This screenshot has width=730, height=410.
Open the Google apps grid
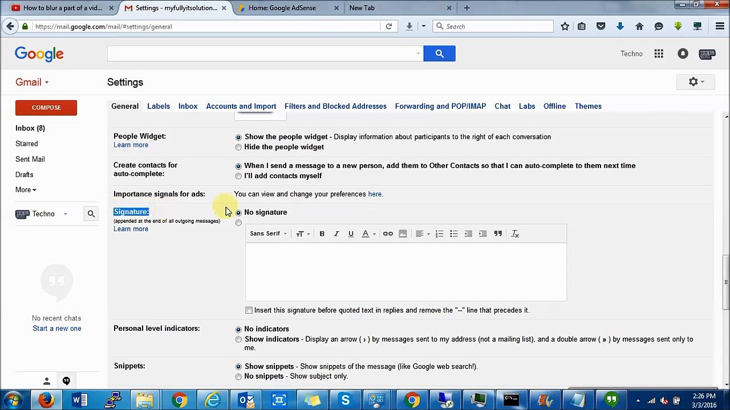(659, 54)
